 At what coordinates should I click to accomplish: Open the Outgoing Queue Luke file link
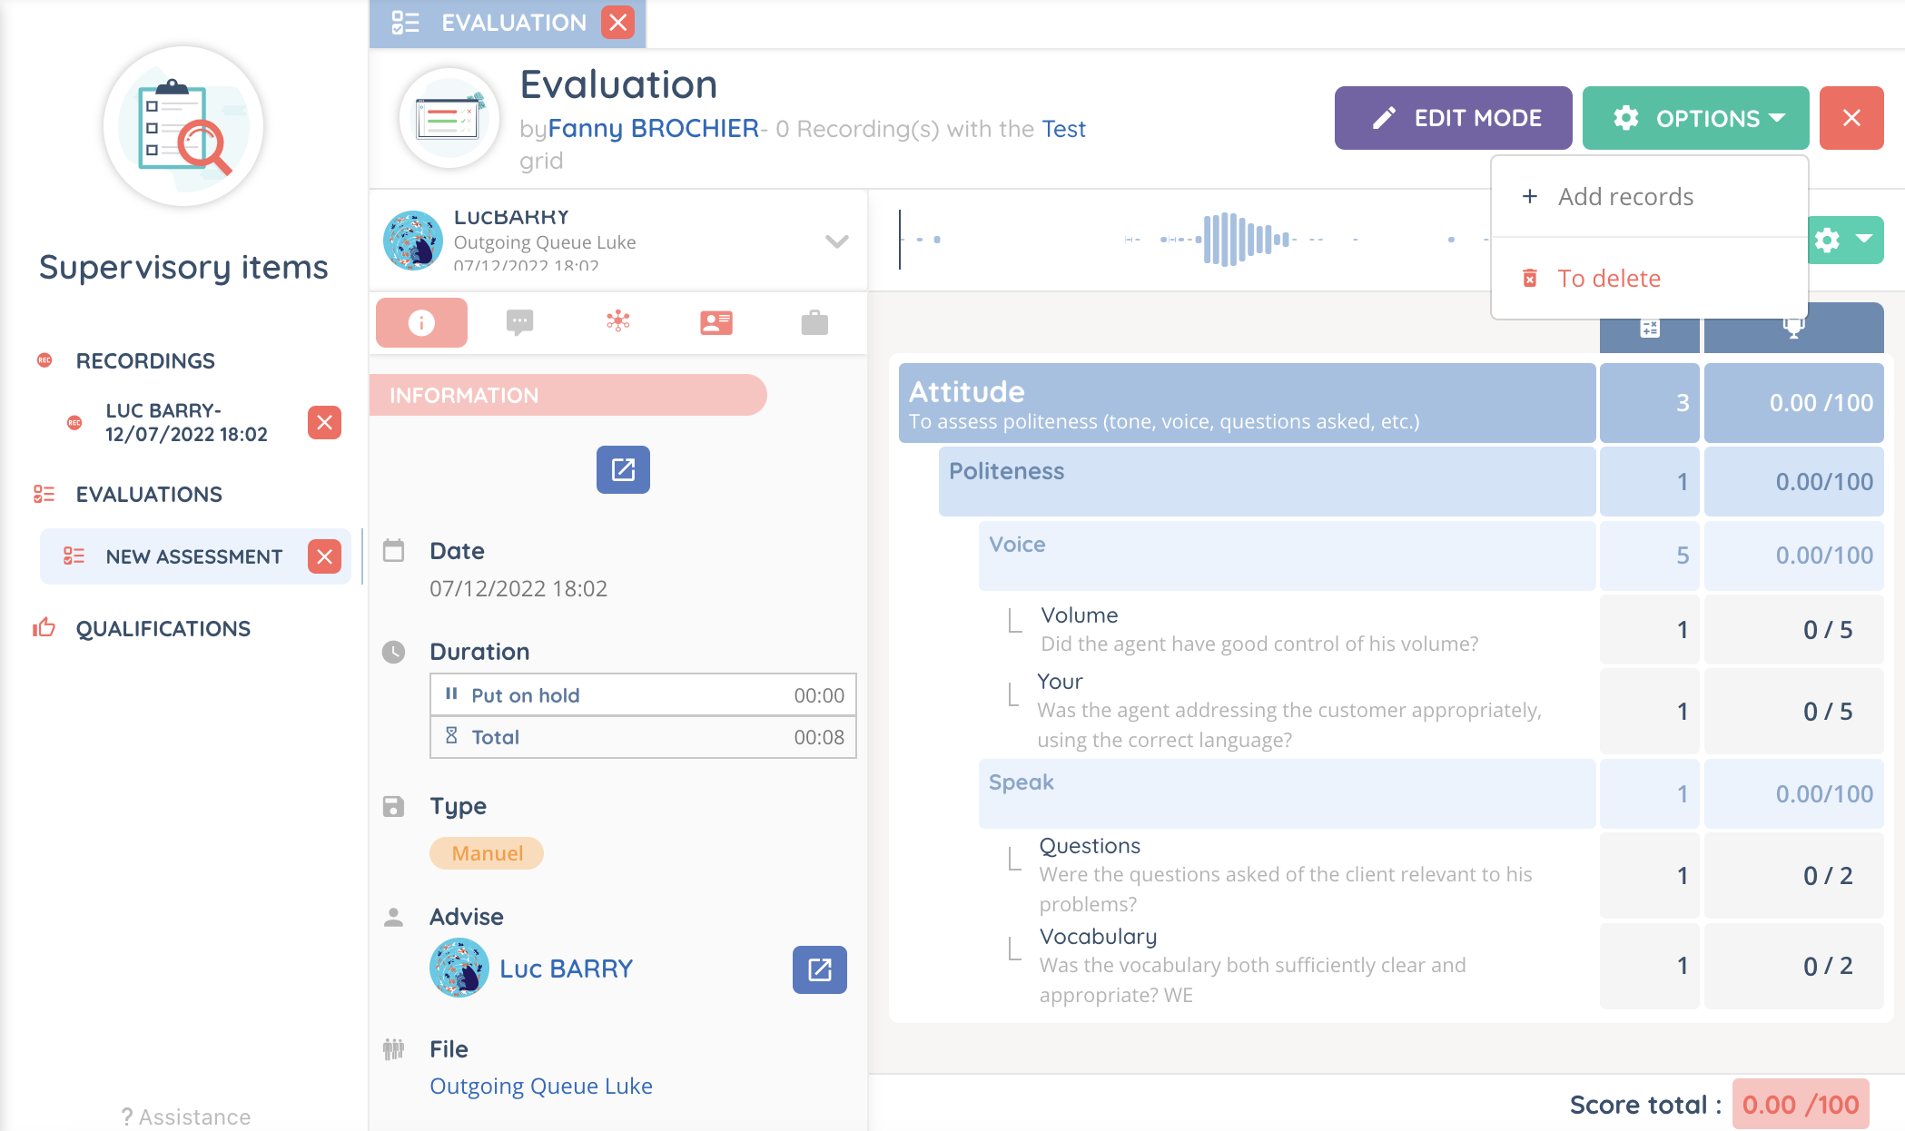pyautogui.click(x=541, y=1087)
